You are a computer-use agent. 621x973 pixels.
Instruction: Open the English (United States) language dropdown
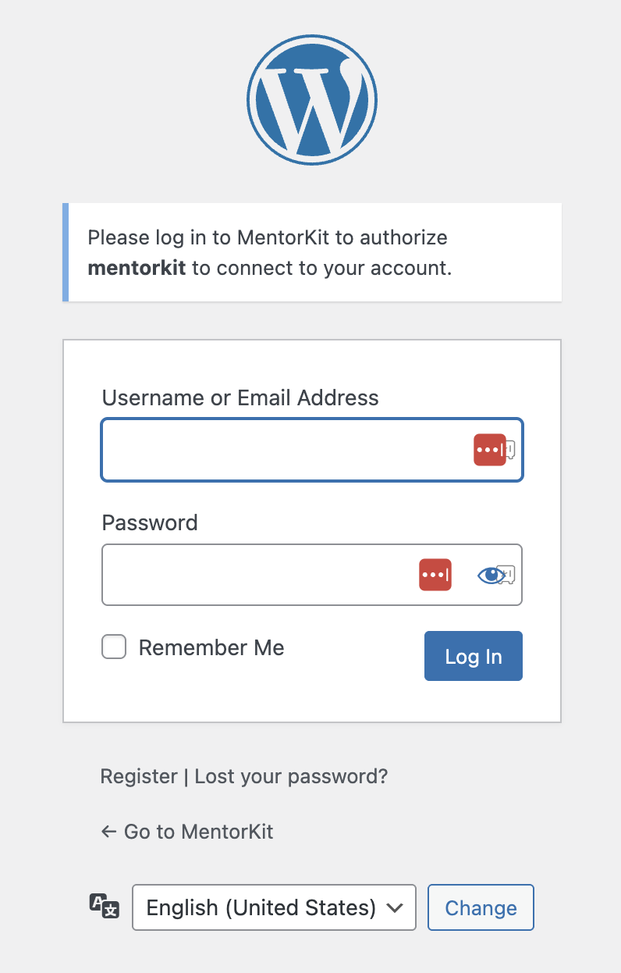pyautogui.click(x=274, y=907)
